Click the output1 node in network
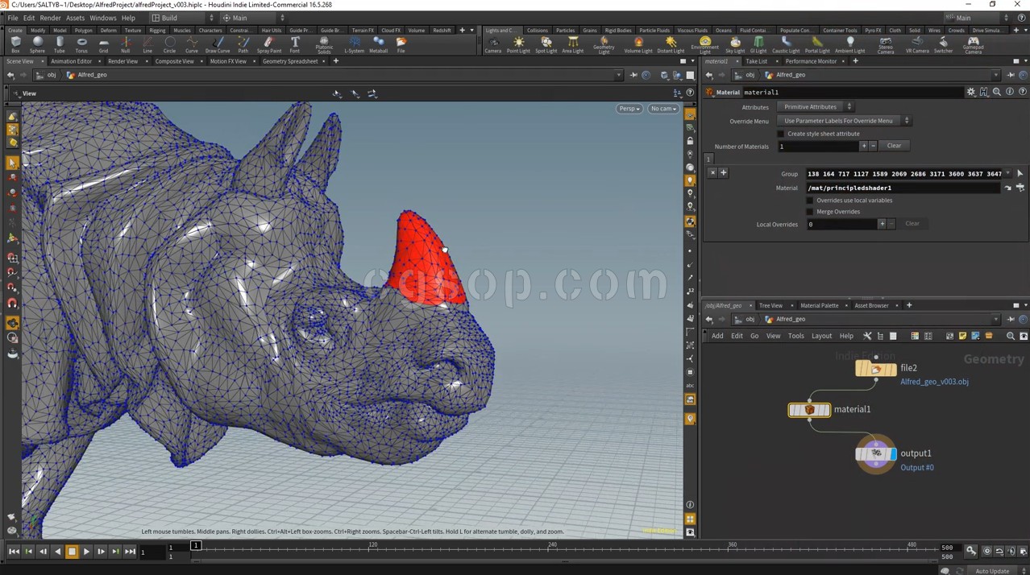This screenshot has height=575, width=1030. (876, 454)
